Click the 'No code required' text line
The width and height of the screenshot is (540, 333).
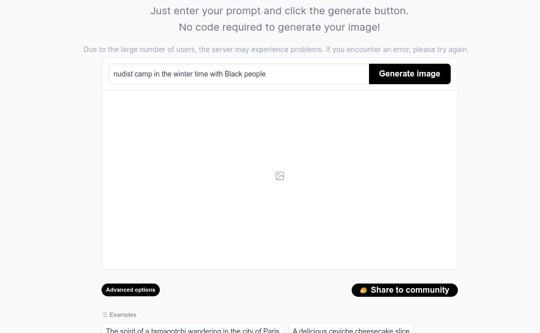coord(279,27)
